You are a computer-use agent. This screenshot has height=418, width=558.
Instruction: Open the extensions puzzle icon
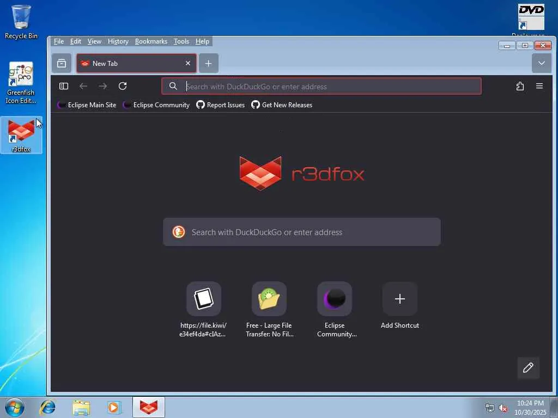coord(520,86)
